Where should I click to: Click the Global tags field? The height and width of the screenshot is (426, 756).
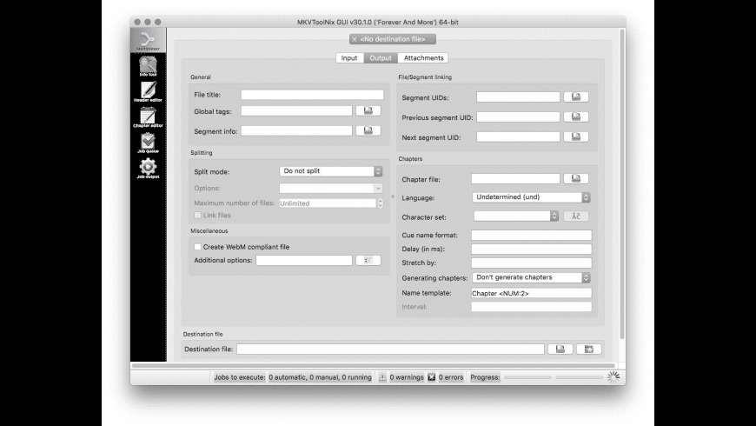click(296, 111)
